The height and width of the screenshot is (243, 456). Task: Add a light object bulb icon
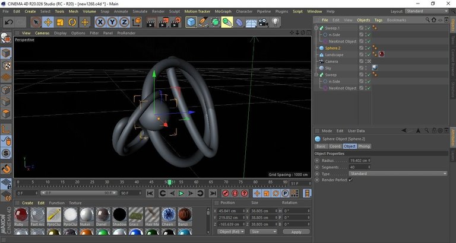[x=275, y=23]
